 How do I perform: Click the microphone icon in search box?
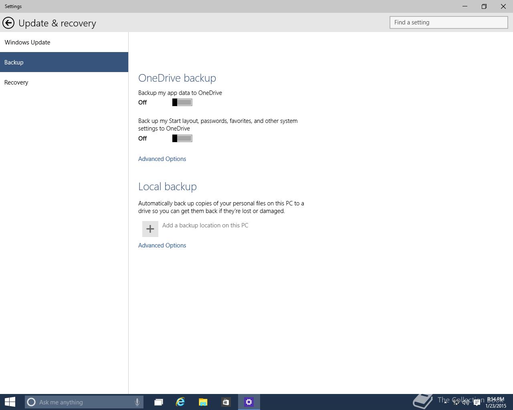tap(137, 402)
